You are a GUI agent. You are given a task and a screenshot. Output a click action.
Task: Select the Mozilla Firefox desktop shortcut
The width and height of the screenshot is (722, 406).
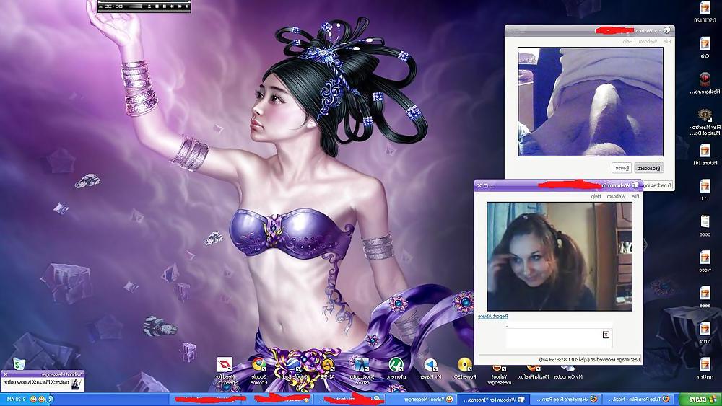tap(534, 371)
